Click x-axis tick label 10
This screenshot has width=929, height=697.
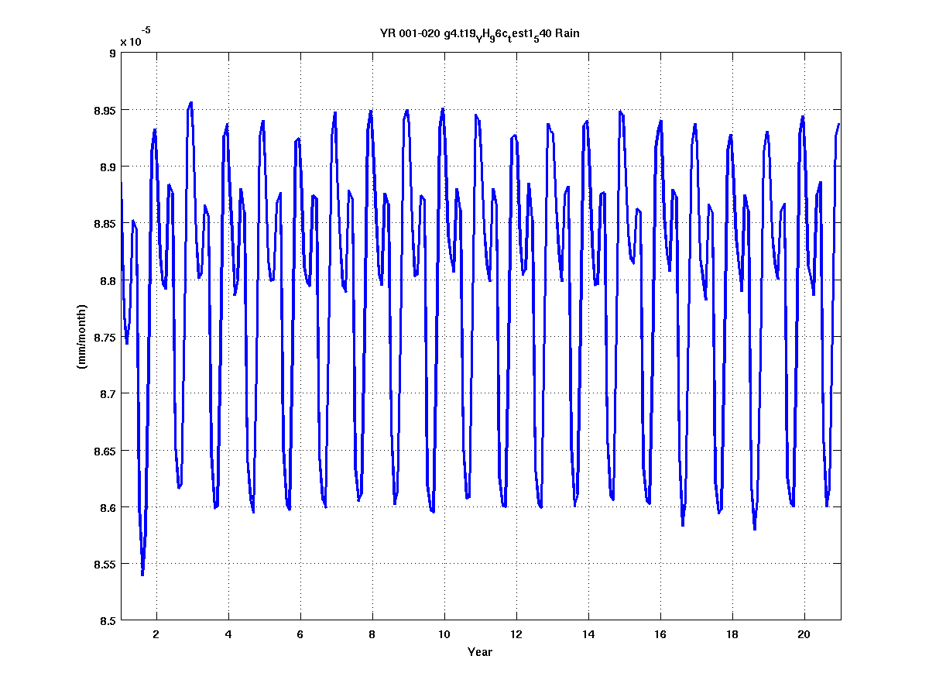(444, 633)
